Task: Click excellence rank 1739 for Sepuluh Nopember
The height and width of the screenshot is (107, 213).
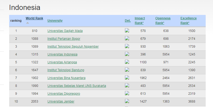Action: [x=192, y=47]
